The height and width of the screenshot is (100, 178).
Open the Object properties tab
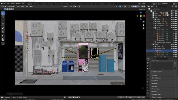(148, 79)
